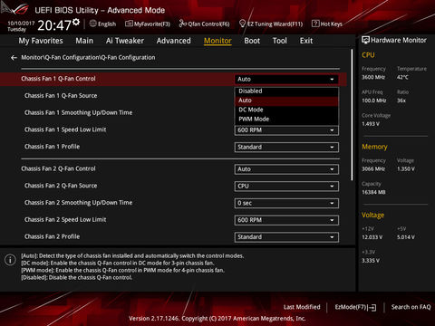Screen dimensions: 435x326
Task: Open Chassis Fan 2 Smoothing Up/Down Time dropdown
Action: click(286, 203)
